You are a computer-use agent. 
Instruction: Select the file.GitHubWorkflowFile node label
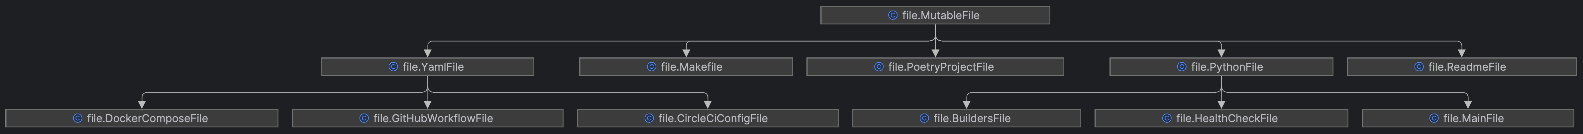point(433,118)
